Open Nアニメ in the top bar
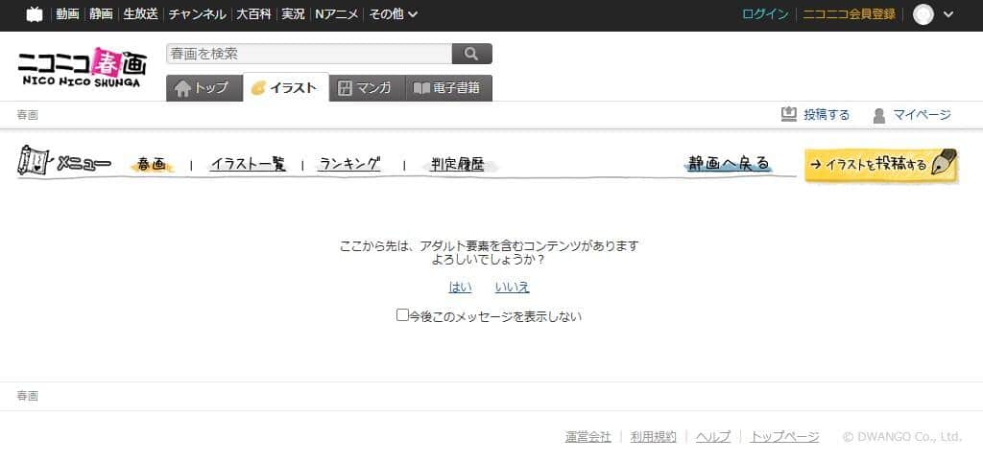 pyautogui.click(x=337, y=14)
